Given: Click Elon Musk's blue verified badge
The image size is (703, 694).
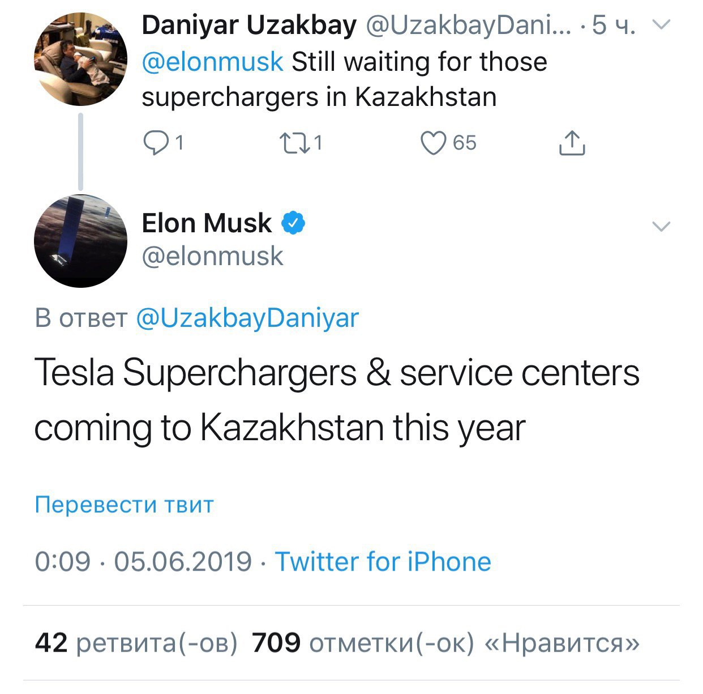Looking at the screenshot, I should click(293, 223).
